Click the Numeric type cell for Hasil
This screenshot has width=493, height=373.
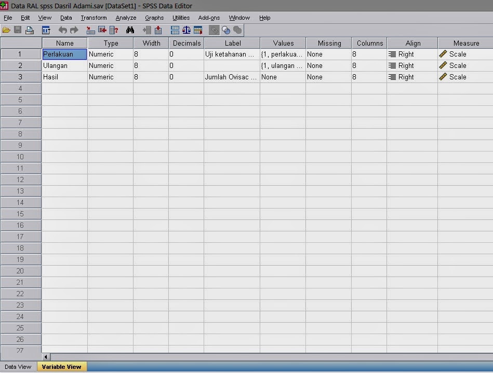tap(110, 77)
